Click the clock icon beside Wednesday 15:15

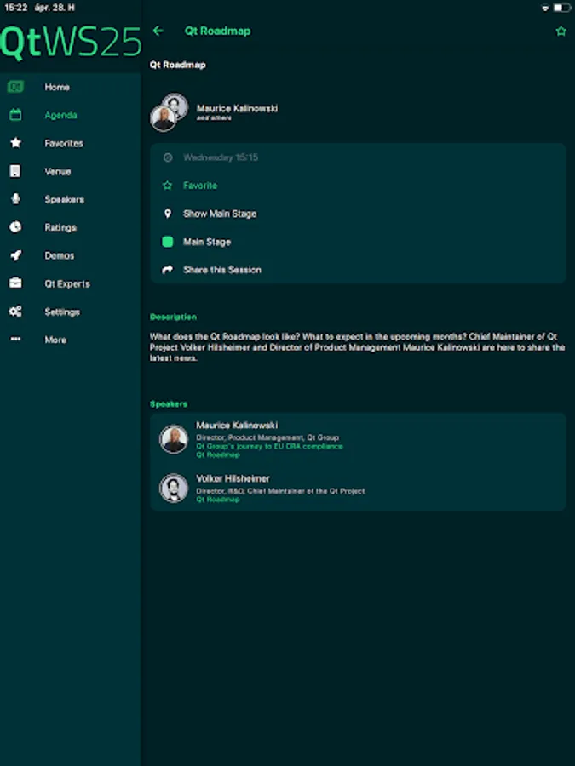click(168, 157)
